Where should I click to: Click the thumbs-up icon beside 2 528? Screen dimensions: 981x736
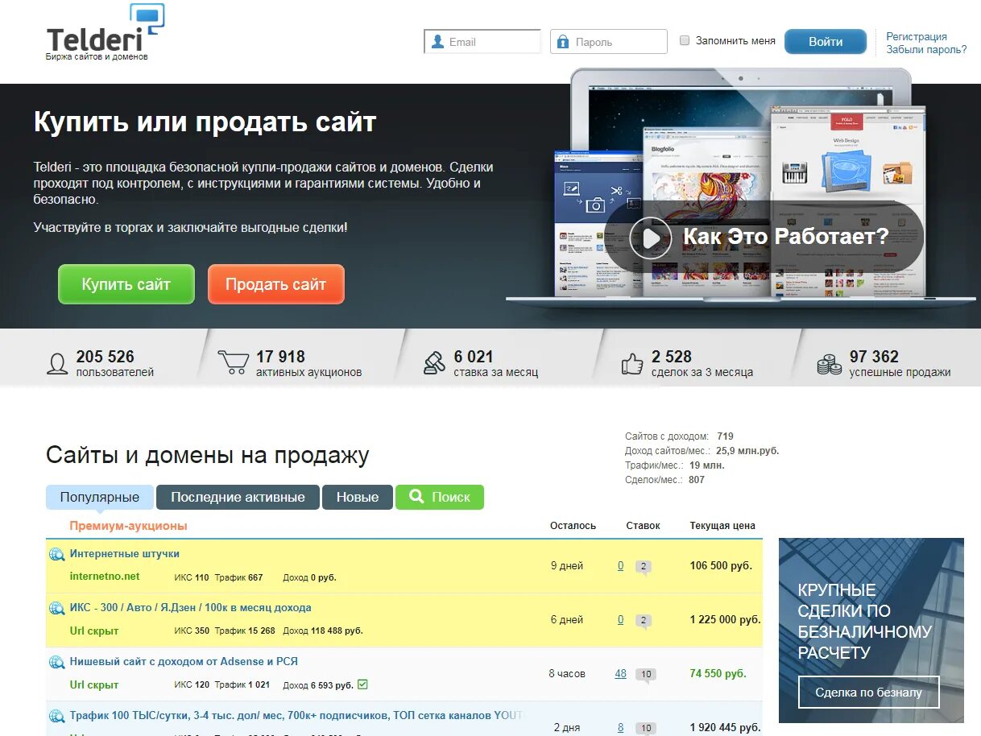[x=632, y=364]
